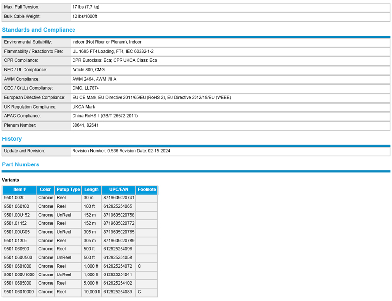Click the Footnote column header
The height and width of the screenshot is (301, 392).
tap(147, 189)
